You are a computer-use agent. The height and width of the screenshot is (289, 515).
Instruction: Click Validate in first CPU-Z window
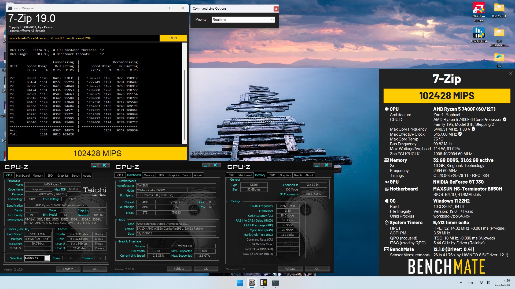tap(68, 269)
